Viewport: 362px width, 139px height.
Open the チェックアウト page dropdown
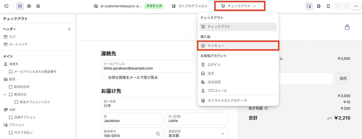pos(239,6)
